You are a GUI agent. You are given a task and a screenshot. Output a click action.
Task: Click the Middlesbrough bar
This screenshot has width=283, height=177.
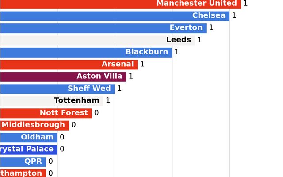click(34, 125)
